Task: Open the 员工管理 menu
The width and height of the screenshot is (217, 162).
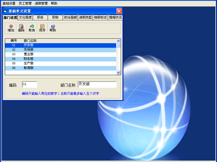Action: pyautogui.click(x=25, y=3)
